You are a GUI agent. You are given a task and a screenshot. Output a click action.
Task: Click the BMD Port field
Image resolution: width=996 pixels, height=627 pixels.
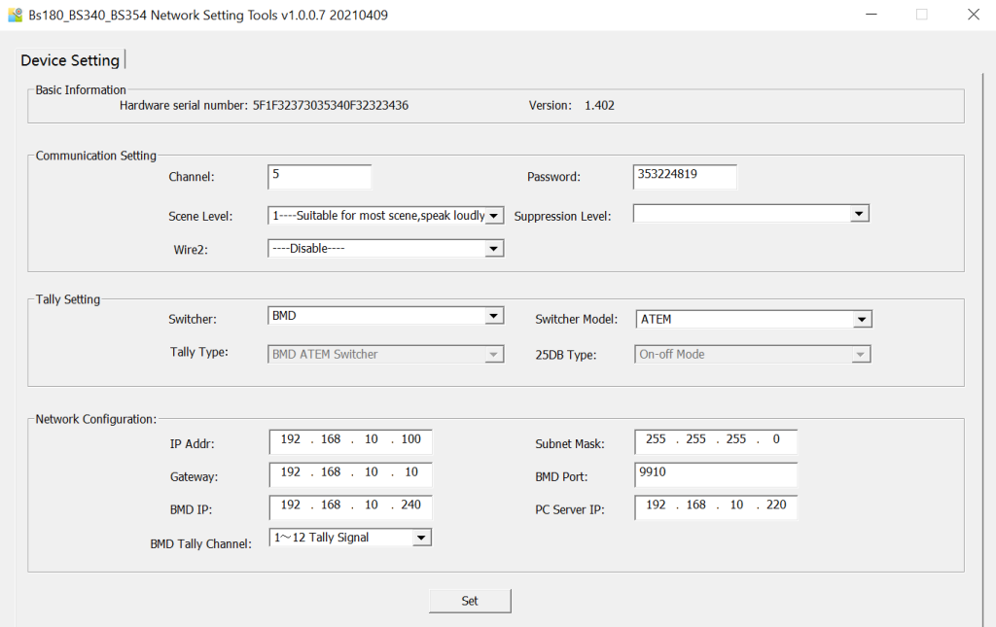[x=715, y=473]
